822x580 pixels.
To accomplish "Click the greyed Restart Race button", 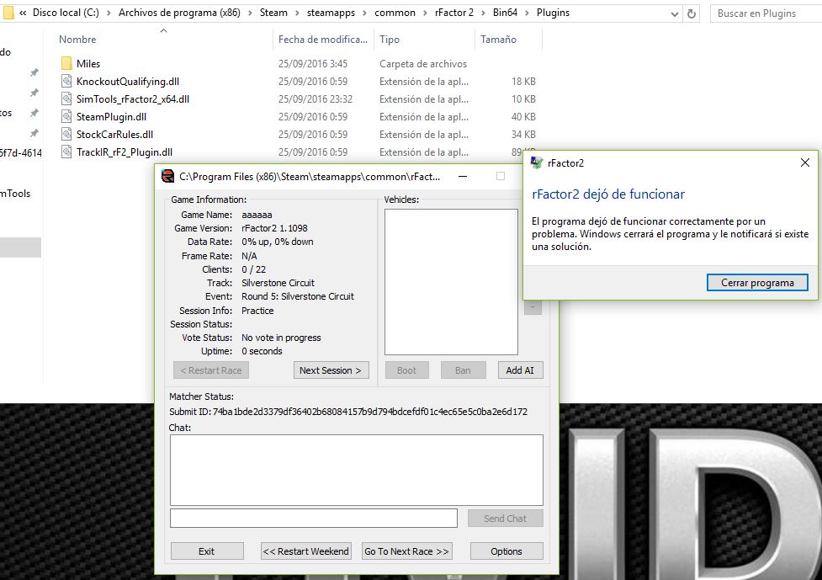I will point(210,370).
